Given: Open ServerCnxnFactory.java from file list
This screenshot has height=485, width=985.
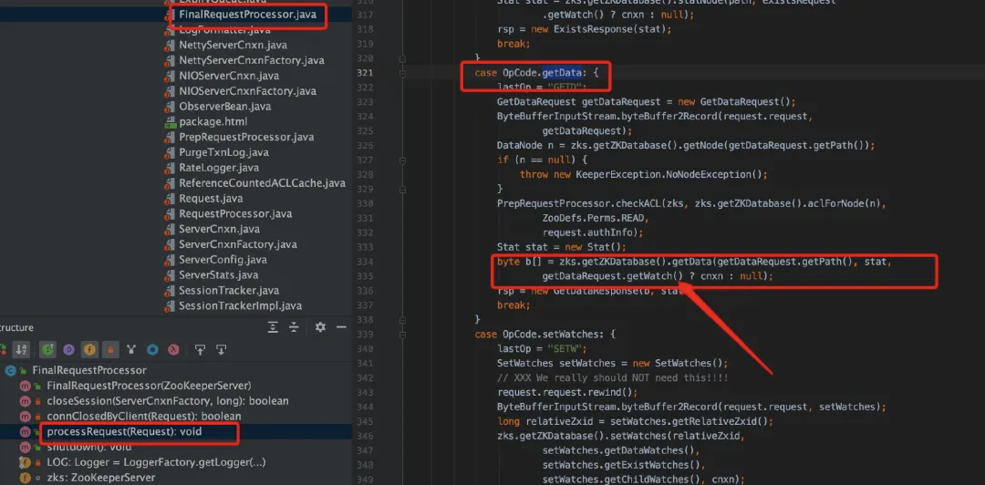Looking at the screenshot, I should 238,244.
